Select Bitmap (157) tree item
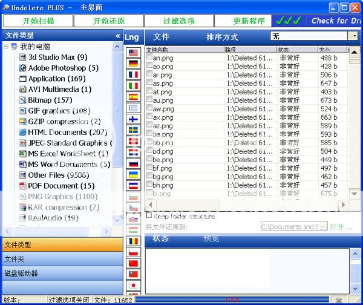Viewport: 363px width, 305px height. pyautogui.click(x=50, y=100)
